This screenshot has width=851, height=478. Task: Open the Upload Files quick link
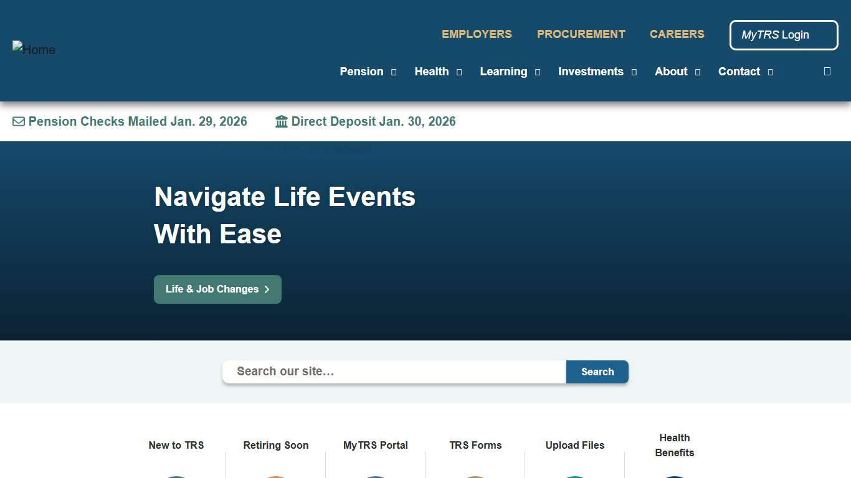(x=574, y=446)
